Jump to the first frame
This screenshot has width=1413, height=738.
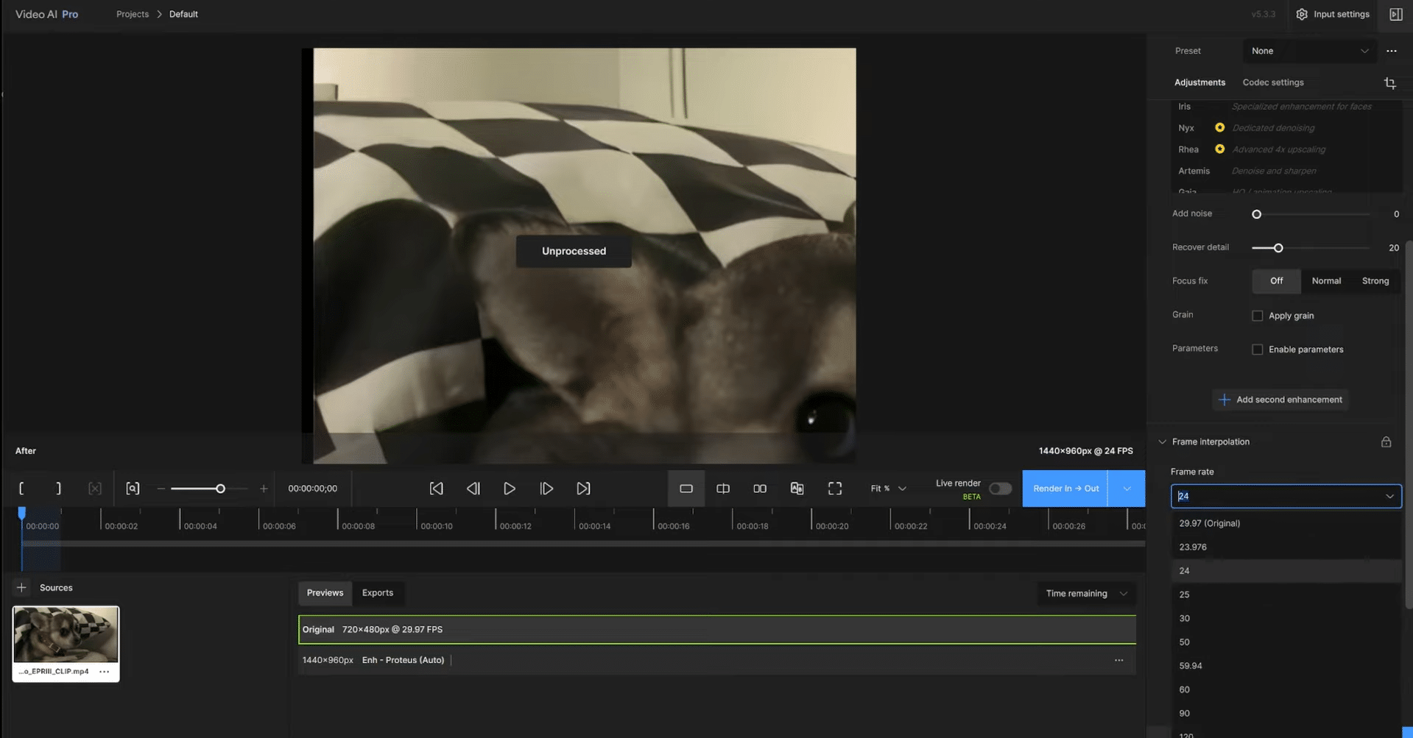pos(437,489)
